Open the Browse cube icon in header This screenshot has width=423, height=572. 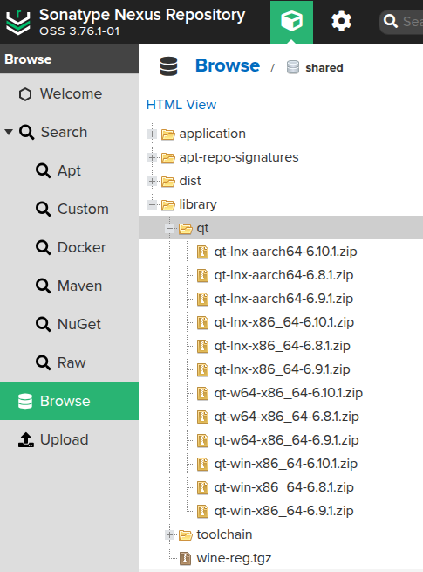291,21
